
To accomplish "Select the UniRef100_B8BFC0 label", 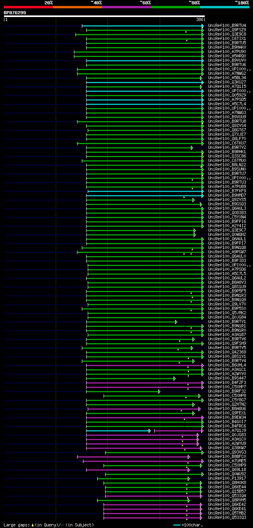I will pyautogui.click(x=227, y=457).
